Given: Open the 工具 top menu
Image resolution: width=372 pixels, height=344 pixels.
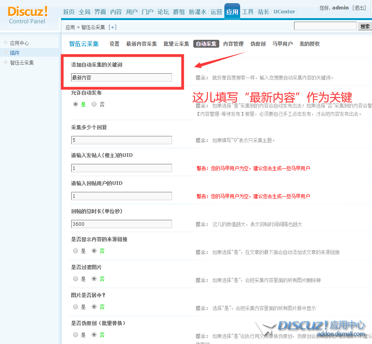Looking at the screenshot, I should click(248, 12).
